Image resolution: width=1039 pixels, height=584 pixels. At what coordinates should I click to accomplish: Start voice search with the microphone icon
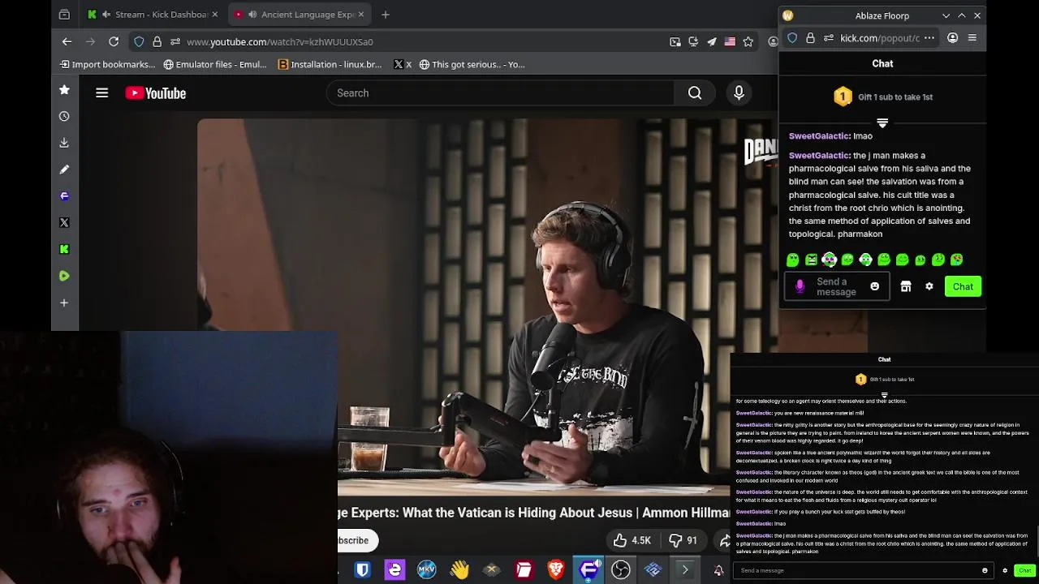pyautogui.click(x=739, y=93)
